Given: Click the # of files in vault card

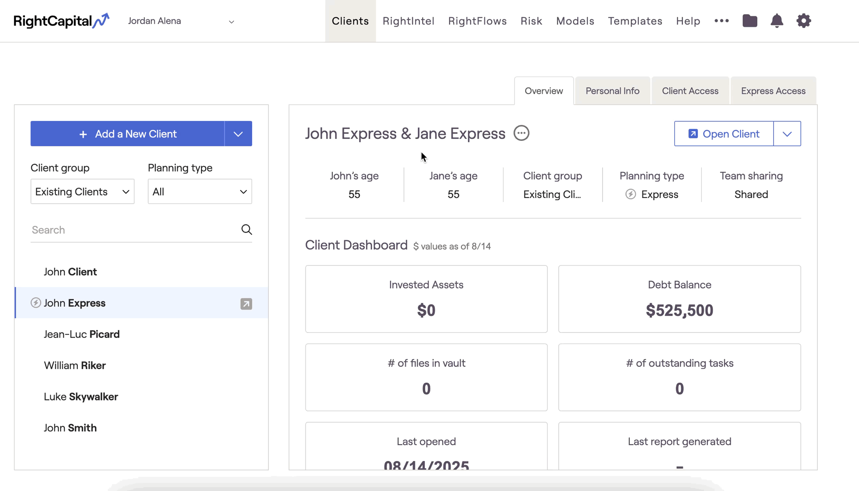Looking at the screenshot, I should click(x=426, y=377).
